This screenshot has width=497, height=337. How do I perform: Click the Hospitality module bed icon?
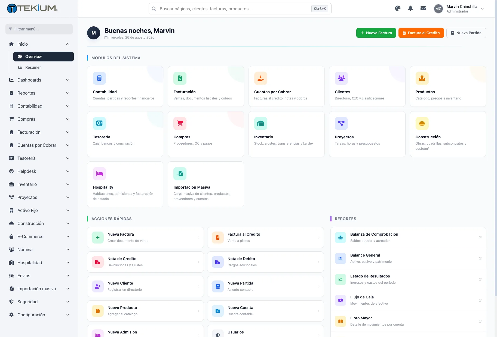point(99,174)
